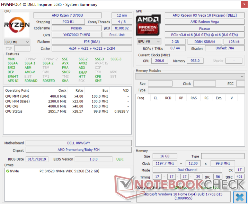Image resolution: width=248 pixels, height=204 pixels.
Task: Expand the Memory Modules dropdown
Action: 190,76
